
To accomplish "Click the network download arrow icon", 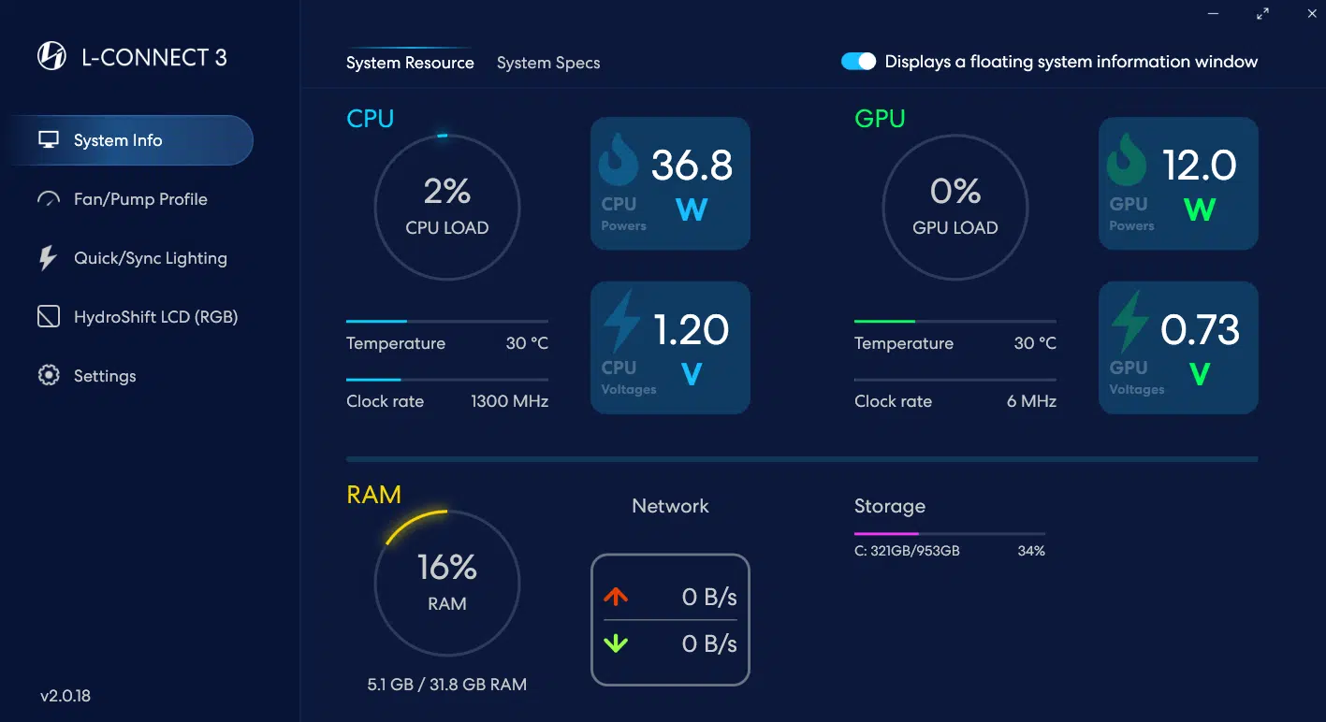I will click(617, 643).
